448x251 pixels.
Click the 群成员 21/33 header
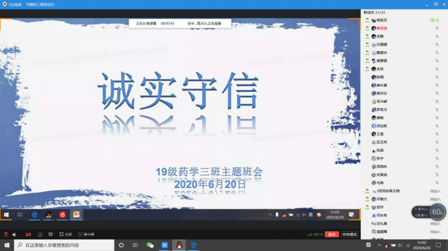374,13
